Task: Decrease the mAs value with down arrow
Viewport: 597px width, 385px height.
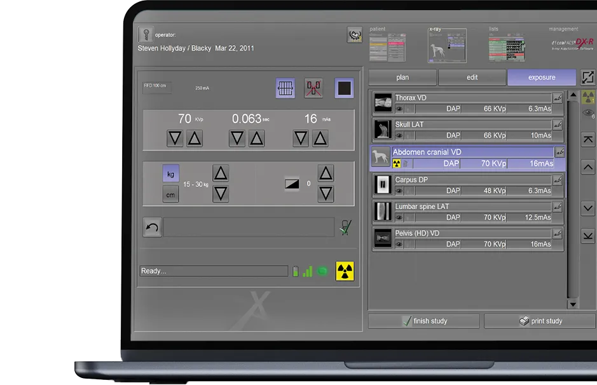Action: (301, 138)
